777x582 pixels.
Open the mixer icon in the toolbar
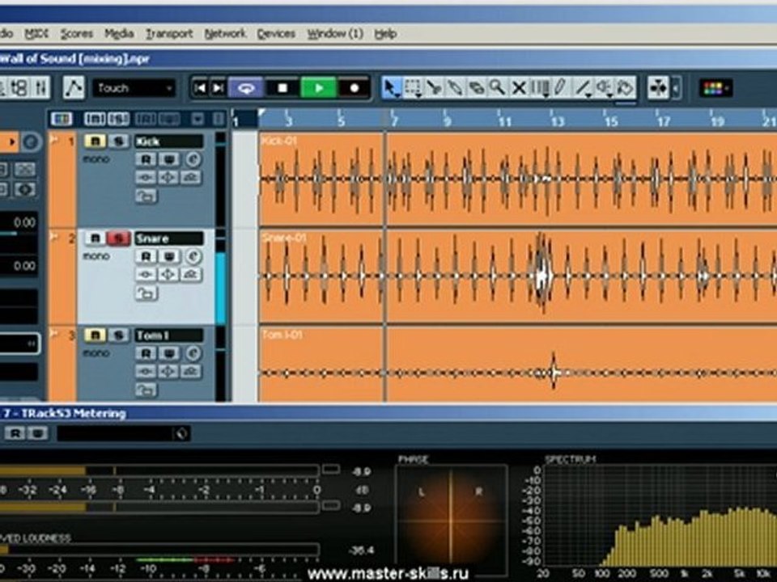pyautogui.click(x=40, y=88)
